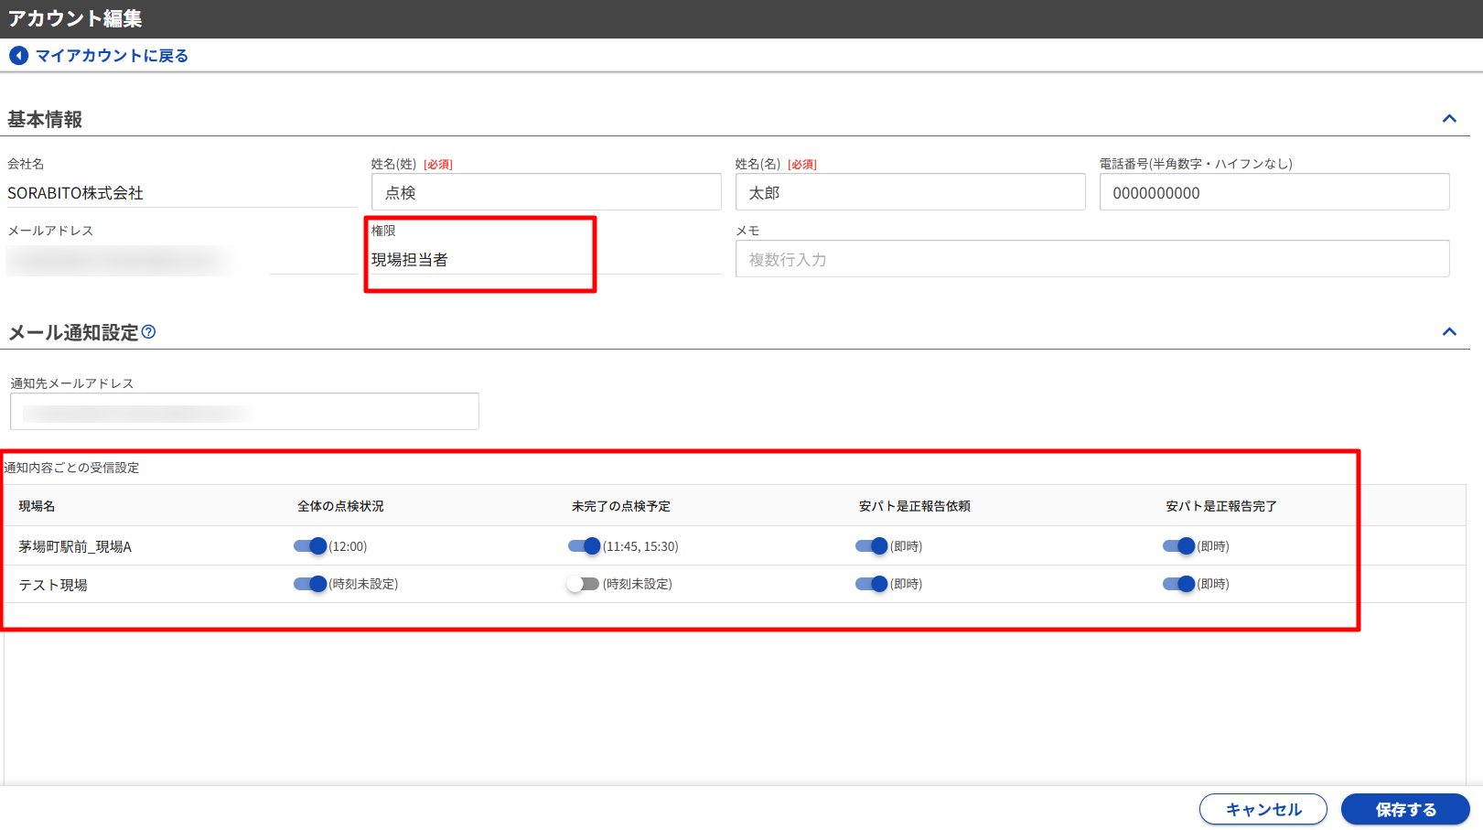Toggle 全体の点検状況 for テスト現場
1483x830 pixels.
310,584
